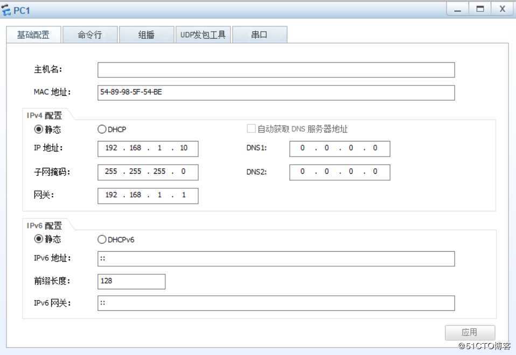The image size is (516, 355).
Task: Click the last octet 1 of 网关
Action: click(x=184, y=195)
